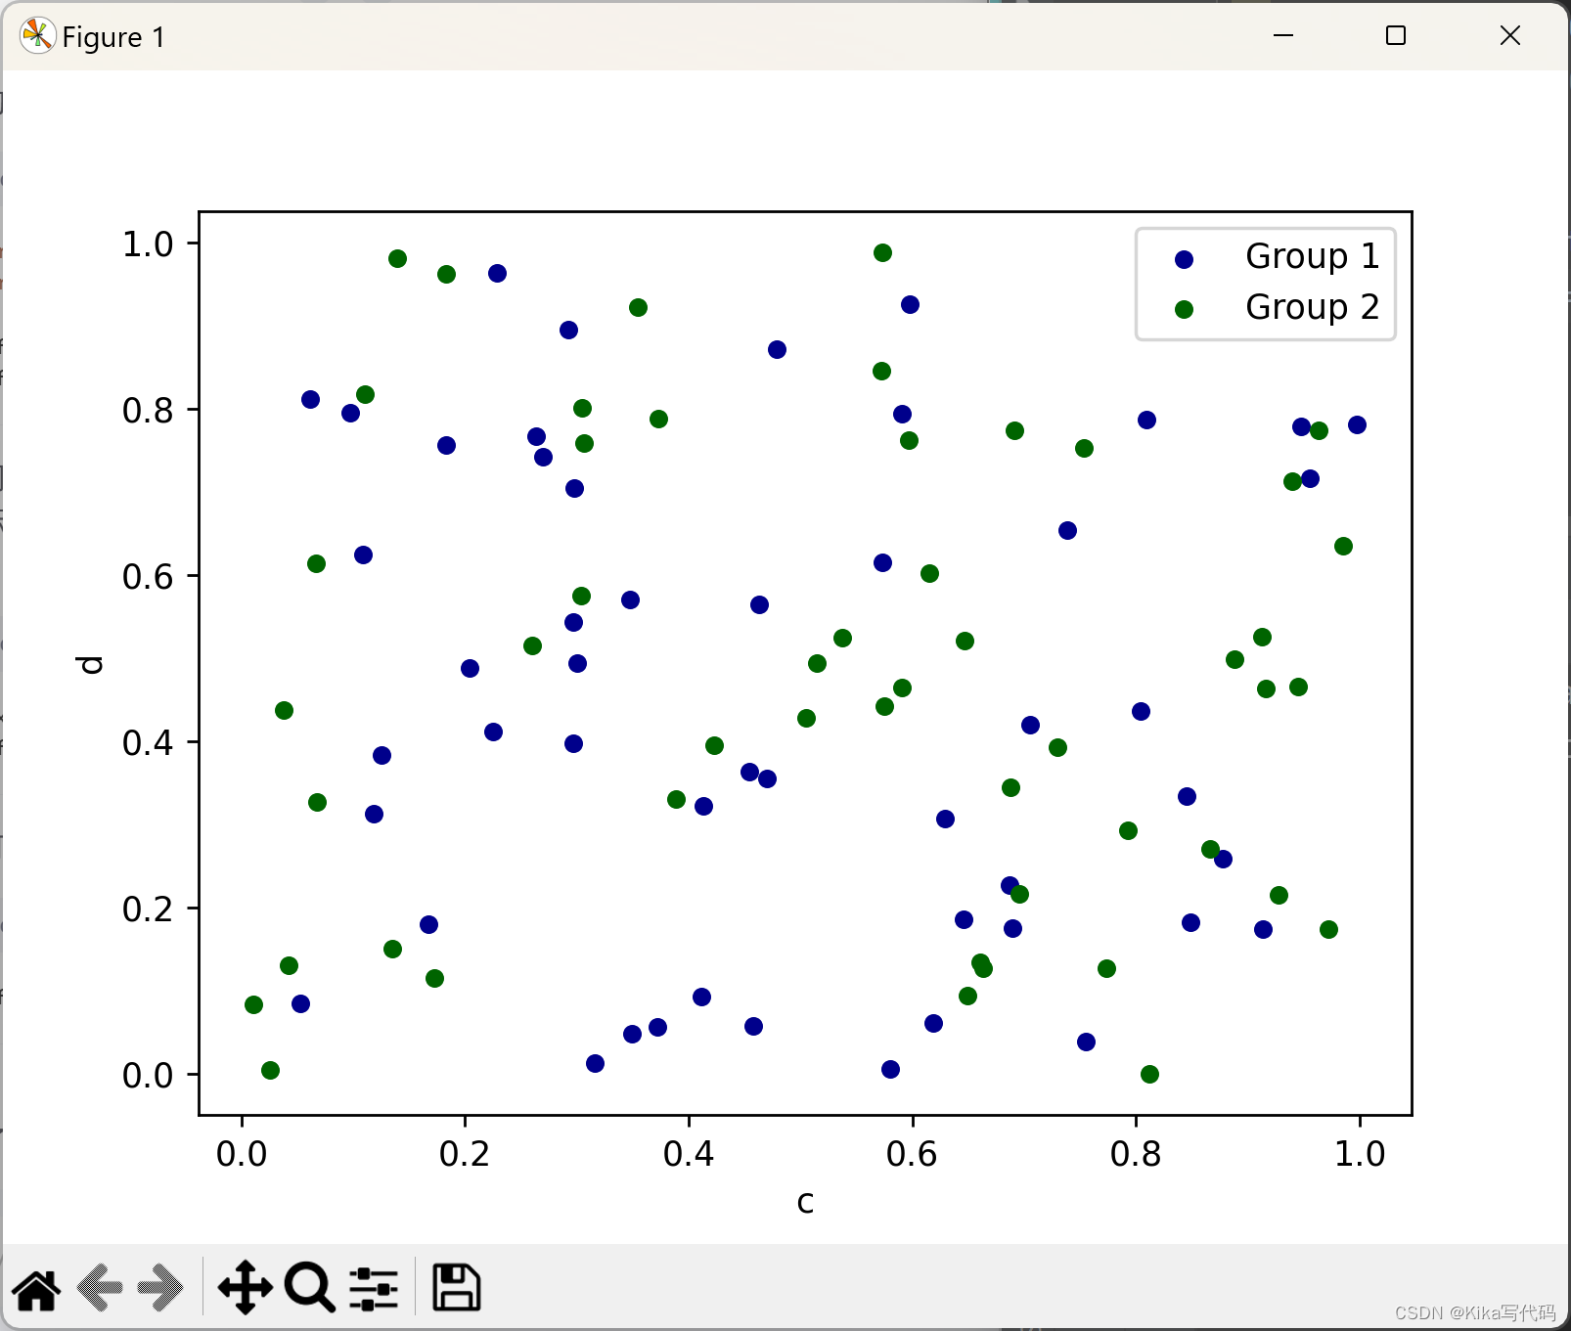Minimize the Figure 1 window

point(1283,35)
